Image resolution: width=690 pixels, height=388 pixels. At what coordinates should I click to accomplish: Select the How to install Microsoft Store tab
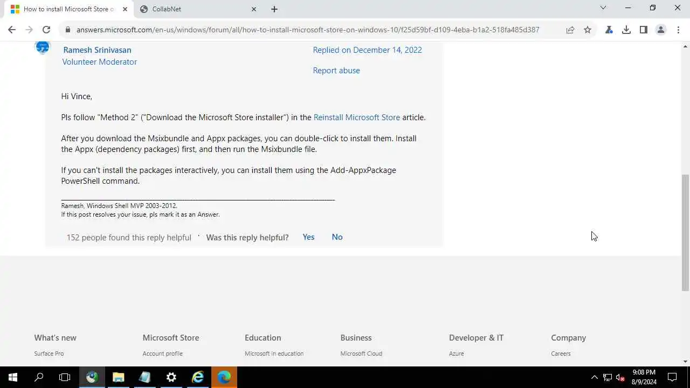pyautogui.click(x=69, y=9)
